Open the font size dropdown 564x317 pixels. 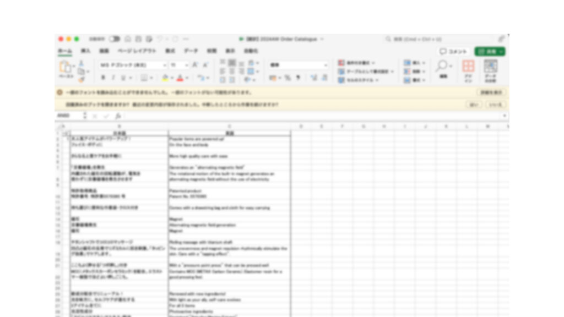point(186,65)
